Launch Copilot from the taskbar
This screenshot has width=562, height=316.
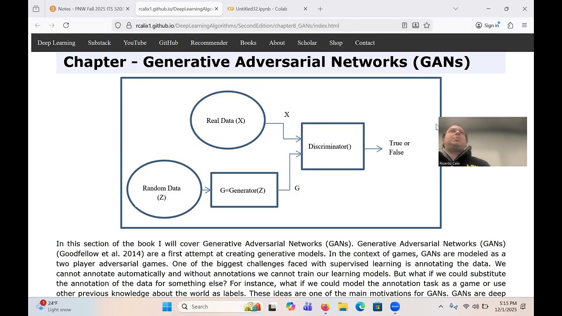tap(291, 307)
